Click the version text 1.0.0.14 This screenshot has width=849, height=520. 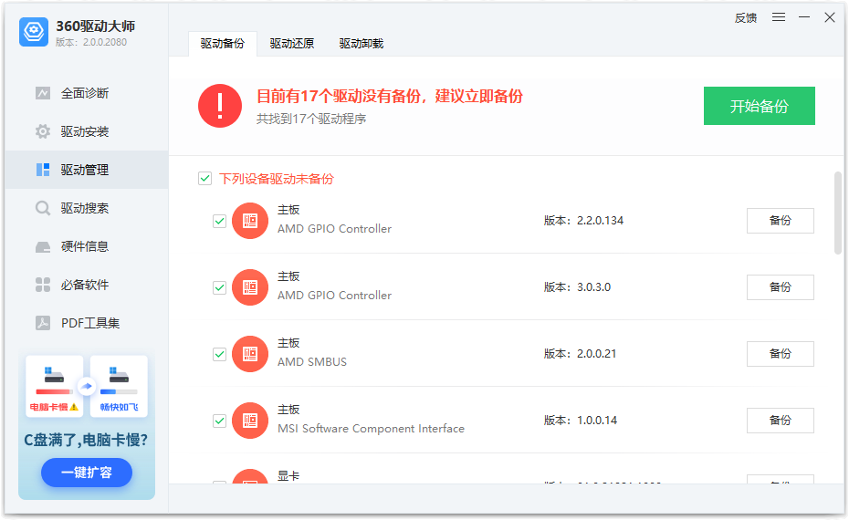[x=597, y=421]
